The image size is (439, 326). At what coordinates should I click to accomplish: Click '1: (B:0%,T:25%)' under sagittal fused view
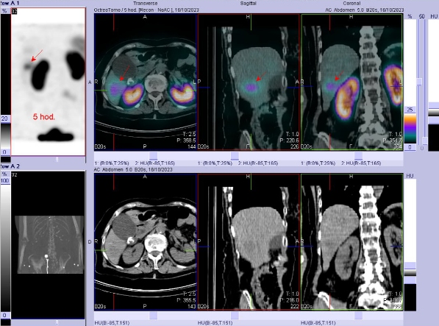[215, 163]
